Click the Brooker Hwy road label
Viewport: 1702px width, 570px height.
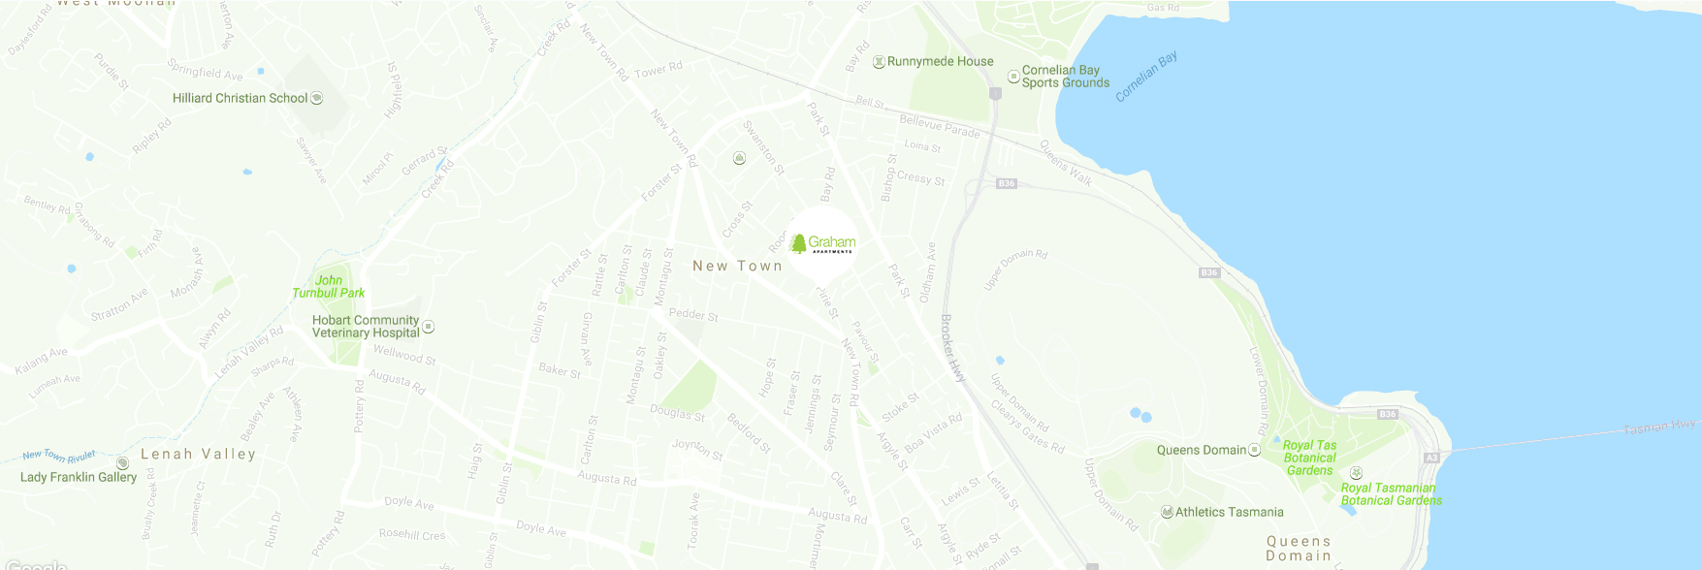pos(954,348)
